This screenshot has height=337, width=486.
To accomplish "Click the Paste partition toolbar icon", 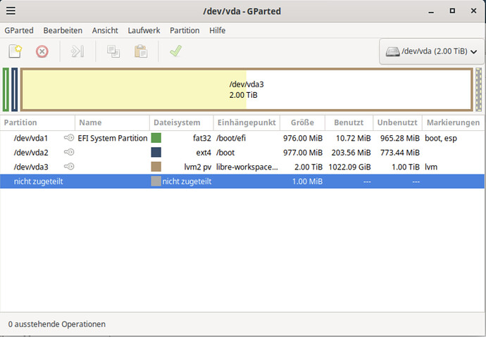I will (x=140, y=51).
